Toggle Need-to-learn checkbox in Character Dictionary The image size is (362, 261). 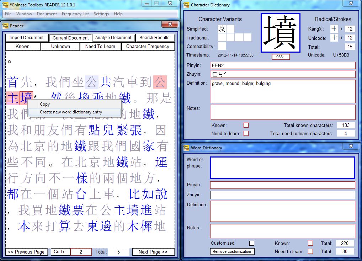pyautogui.click(x=246, y=133)
